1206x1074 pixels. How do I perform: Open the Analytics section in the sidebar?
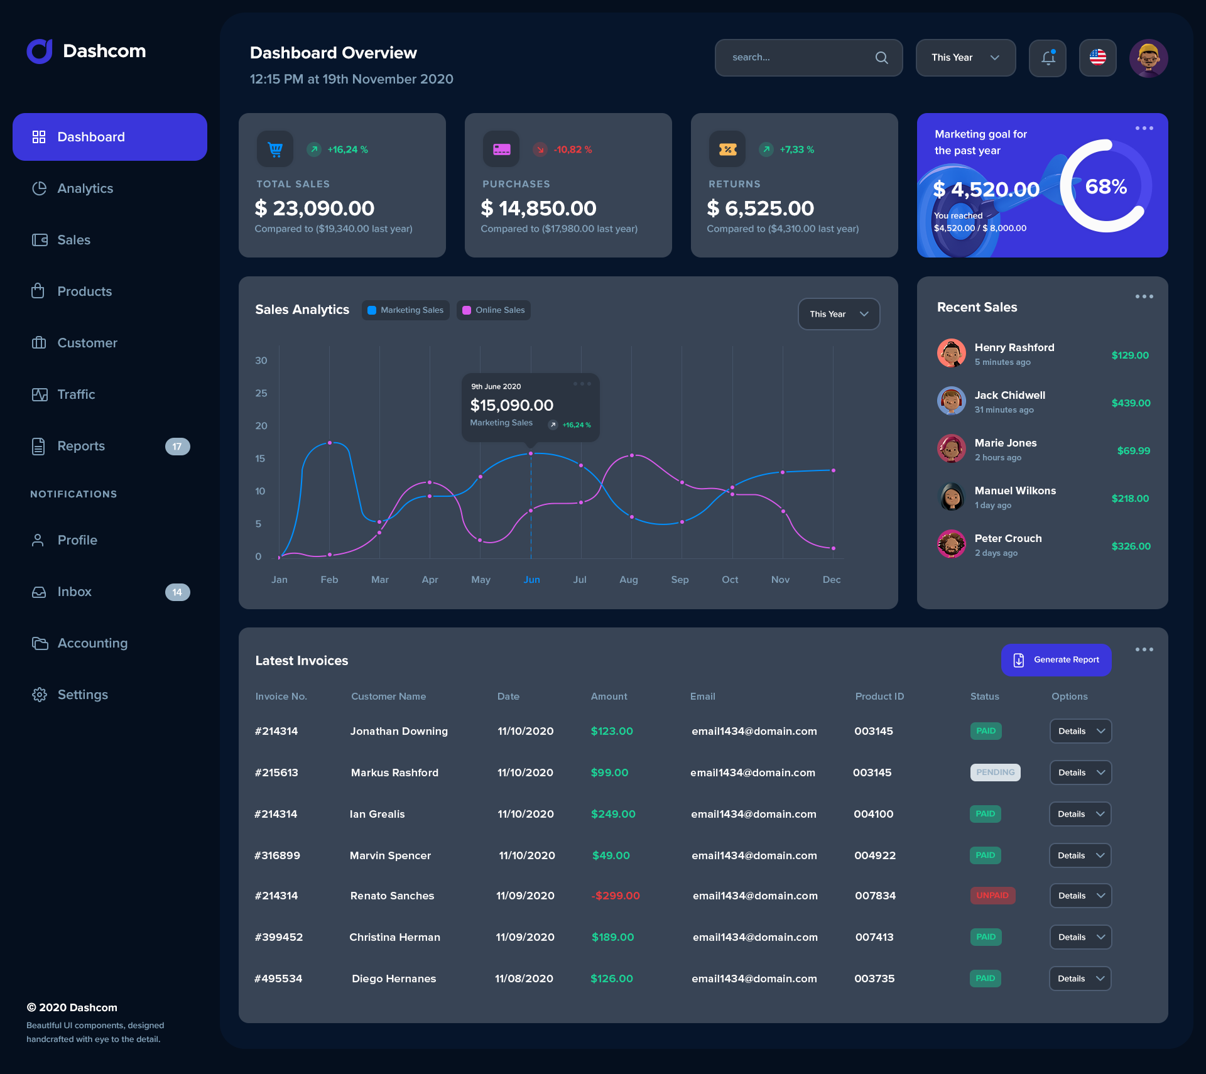[x=85, y=188]
